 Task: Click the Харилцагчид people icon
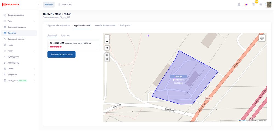pyautogui.click(x=5, y=63)
